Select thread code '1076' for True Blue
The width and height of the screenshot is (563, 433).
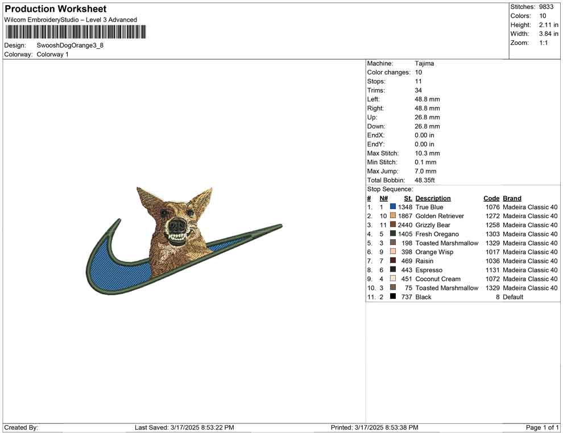coord(492,207)
